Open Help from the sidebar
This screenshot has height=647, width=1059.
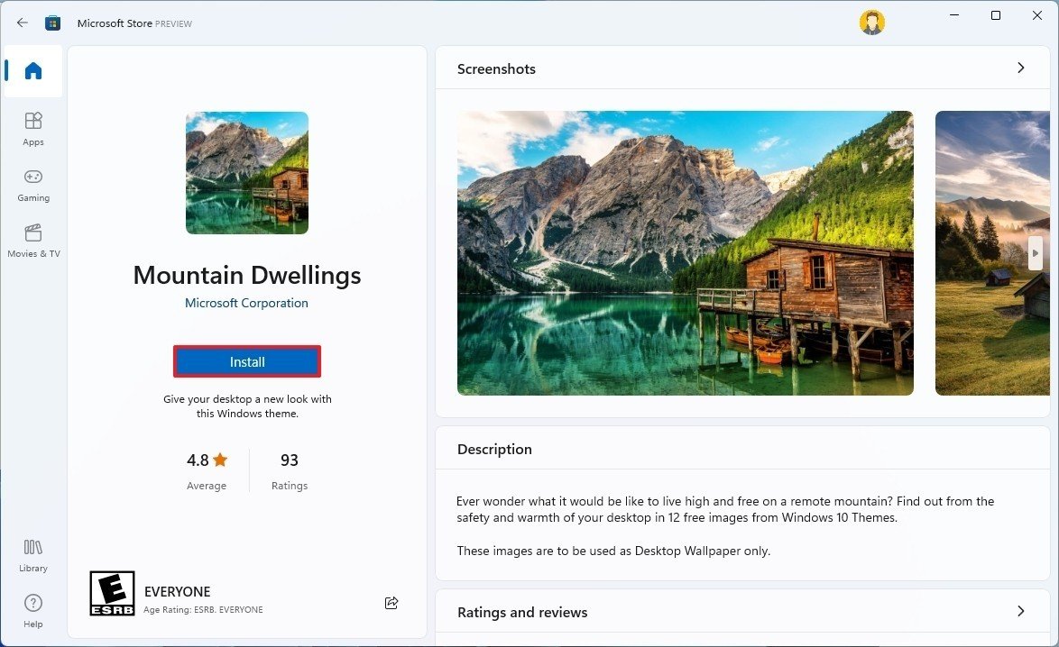click(33, 610)
